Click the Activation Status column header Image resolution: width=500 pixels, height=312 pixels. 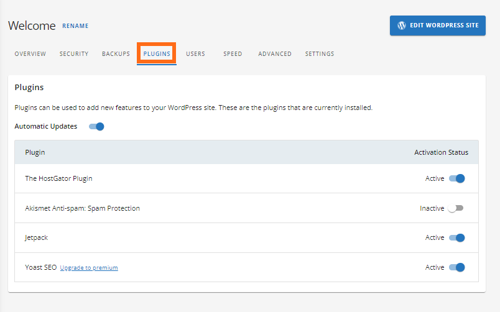pyautogui.click(x=442, y=152)
